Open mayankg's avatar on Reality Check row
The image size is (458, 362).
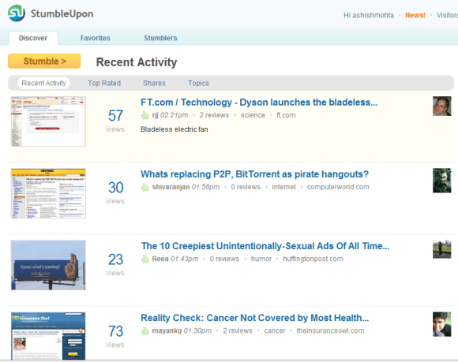441,324
